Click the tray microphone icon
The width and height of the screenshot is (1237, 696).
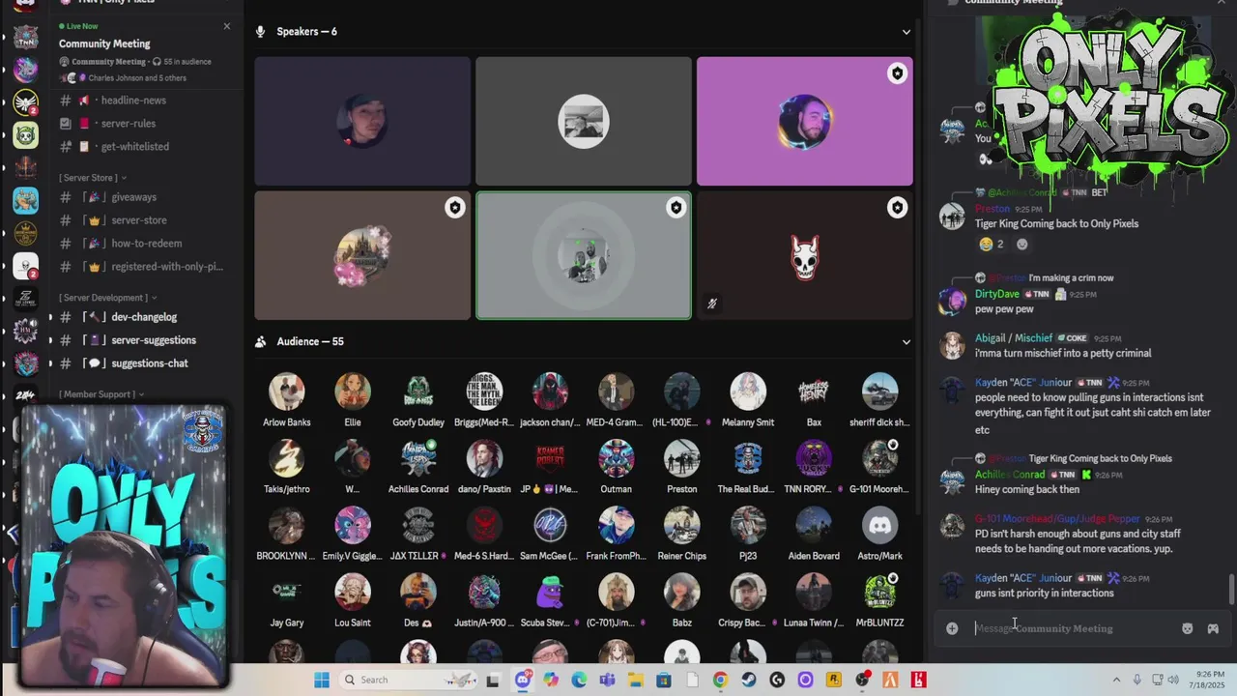(x=1136, y=680)
